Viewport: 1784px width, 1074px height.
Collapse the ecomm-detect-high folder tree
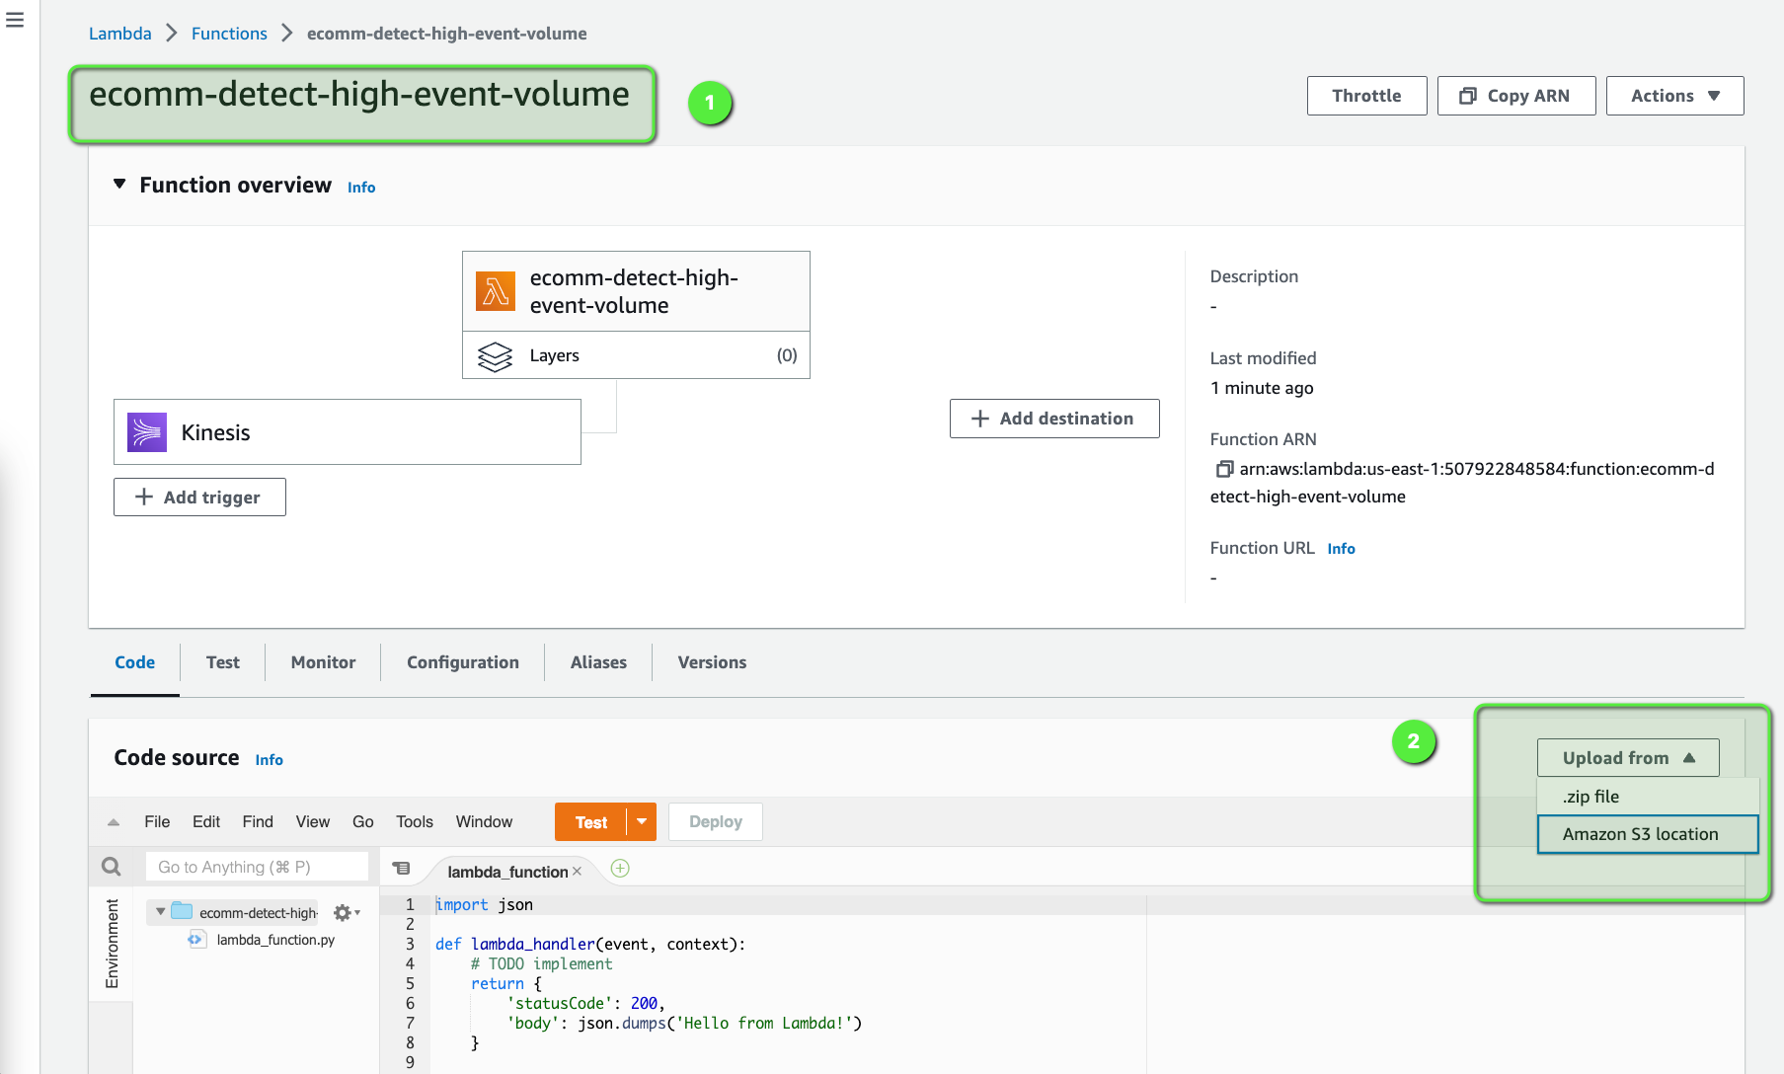[x=160, y=912]
